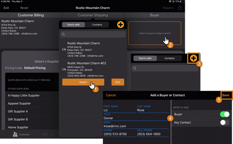Screen dimensions: 233x144
Task: Add a new shipping address with plus icon
Action: tap(120, 25)
